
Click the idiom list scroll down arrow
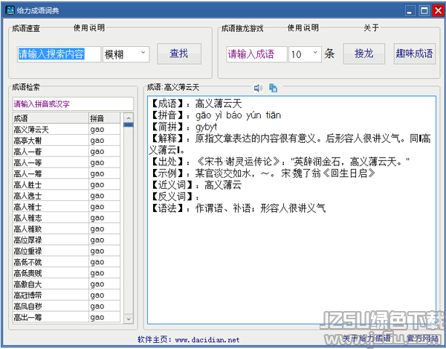pyautogui.click(x=129, y=318)
